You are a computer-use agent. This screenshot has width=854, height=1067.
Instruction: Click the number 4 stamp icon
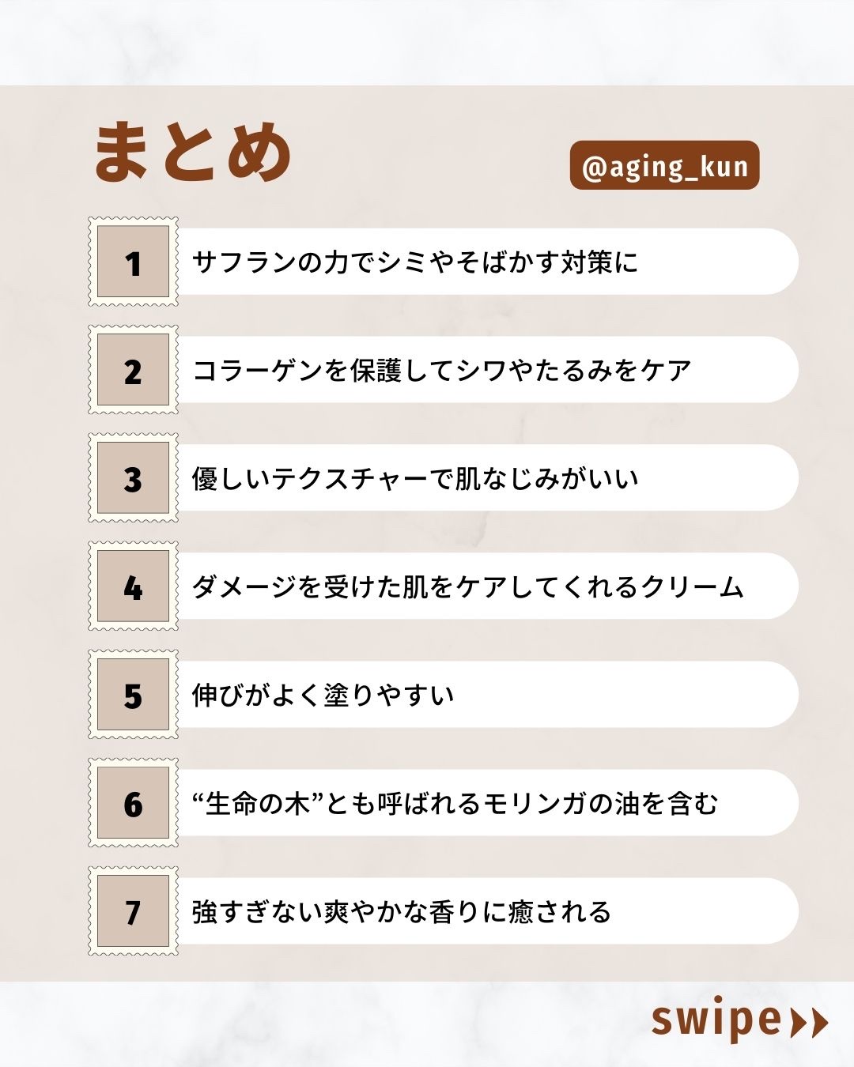pos(133,586)
